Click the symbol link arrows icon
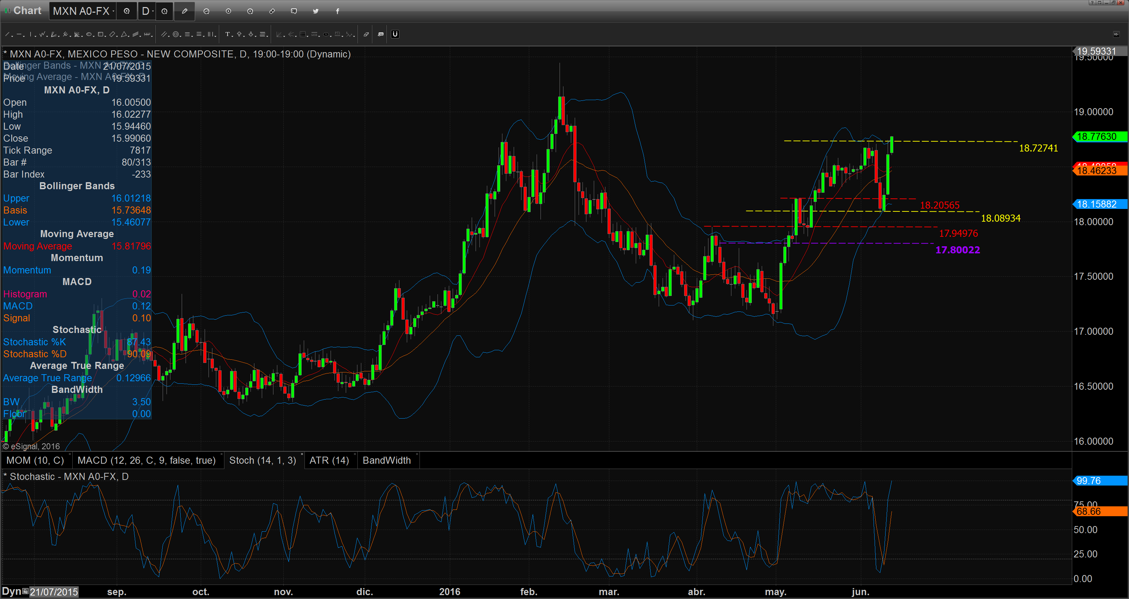The image size is (1129, 599). pos(272,11)
